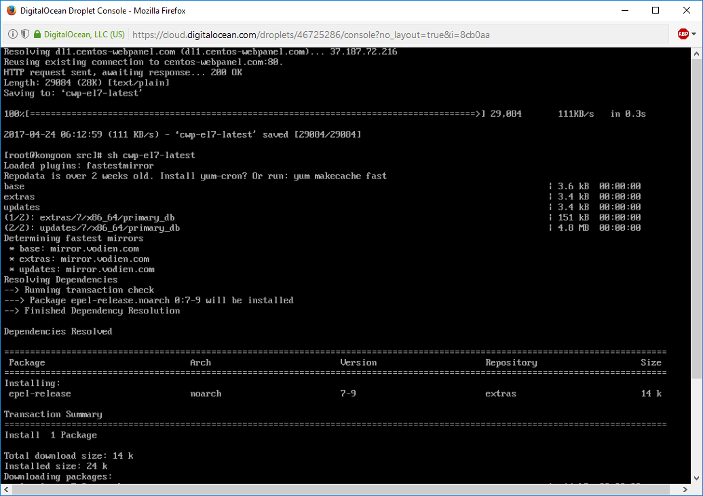Click 'Running transaction check' line

(79, 290)
